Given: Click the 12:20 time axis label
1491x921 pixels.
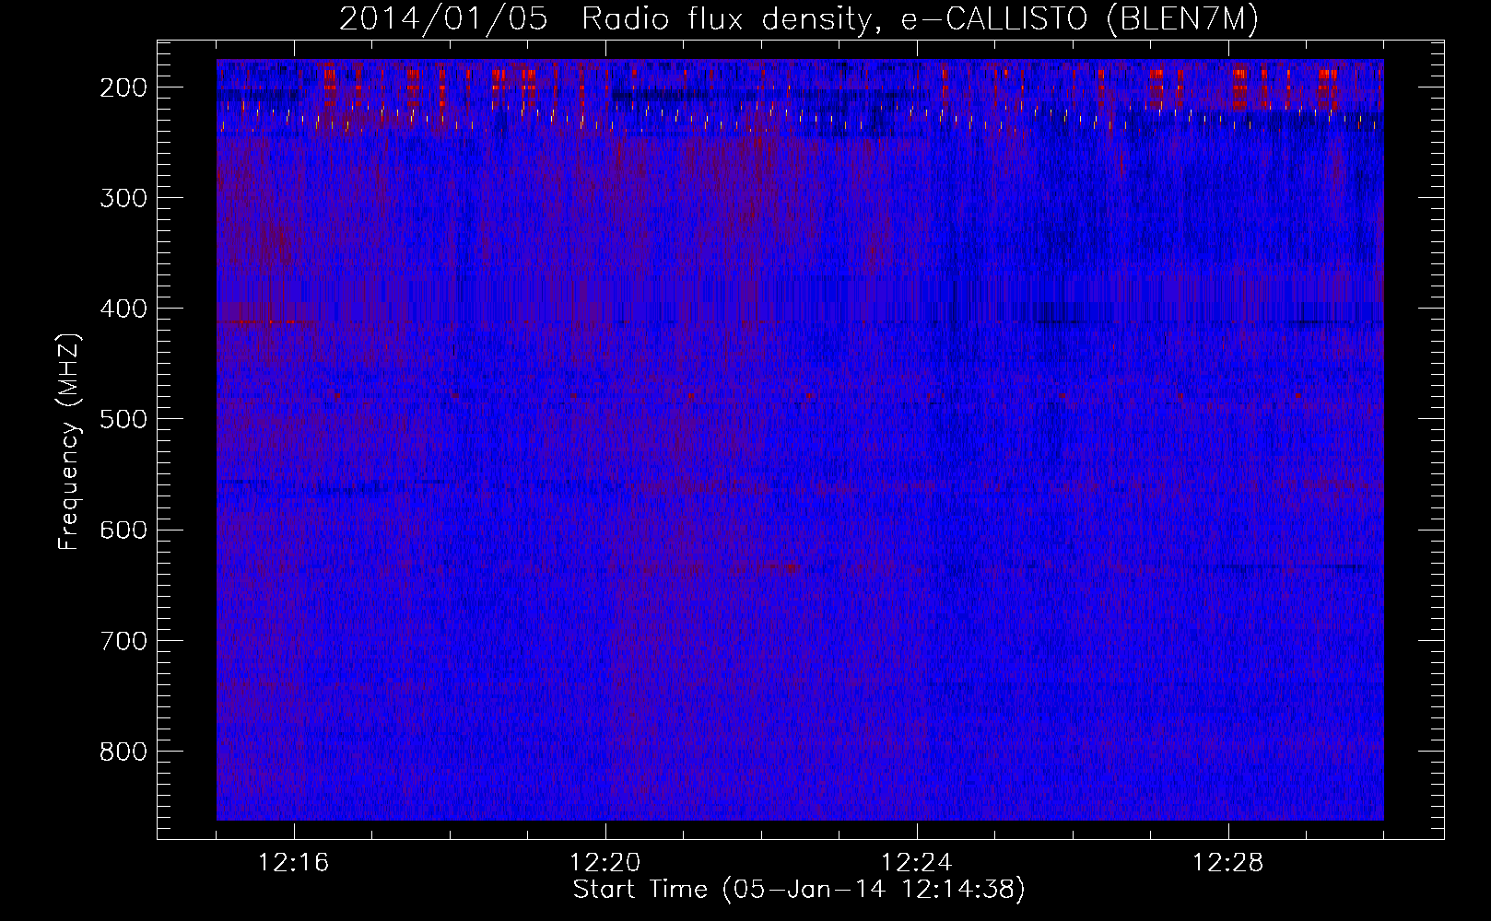Looking at the screenshot, I should [605, 863].
